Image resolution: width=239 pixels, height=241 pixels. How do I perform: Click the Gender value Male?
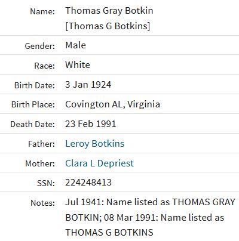coord(75,45)
